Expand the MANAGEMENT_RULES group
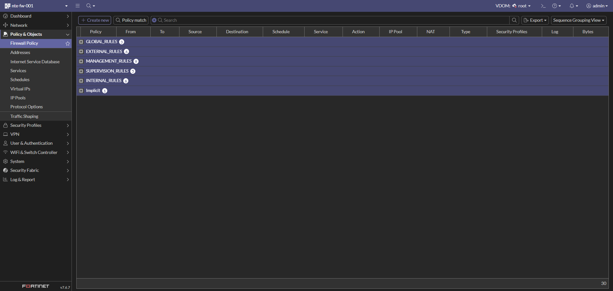This screenshot has height=291, width=613. pos(81,61)
